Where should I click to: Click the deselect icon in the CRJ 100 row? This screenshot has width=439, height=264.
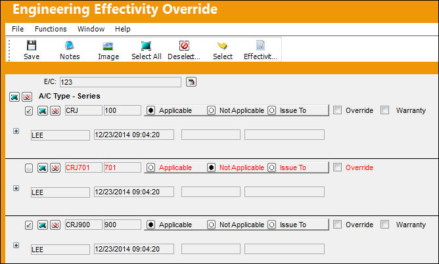(55, 111)
